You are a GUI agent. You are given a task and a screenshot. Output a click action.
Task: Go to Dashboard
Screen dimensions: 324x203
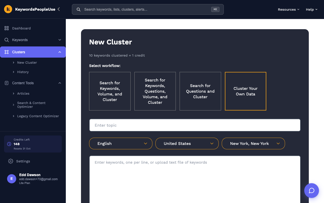point(21,28)
